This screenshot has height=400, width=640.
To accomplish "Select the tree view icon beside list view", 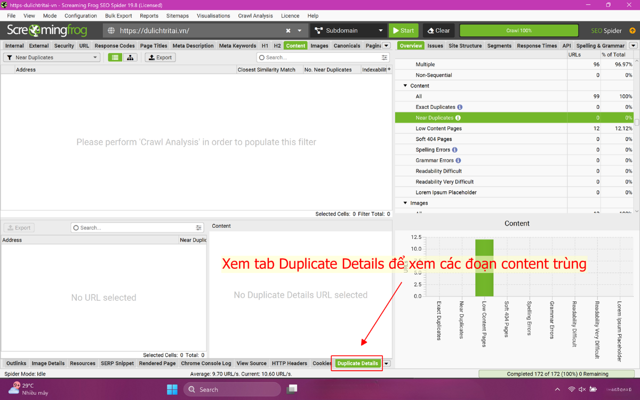I will (x=131, y=57).
